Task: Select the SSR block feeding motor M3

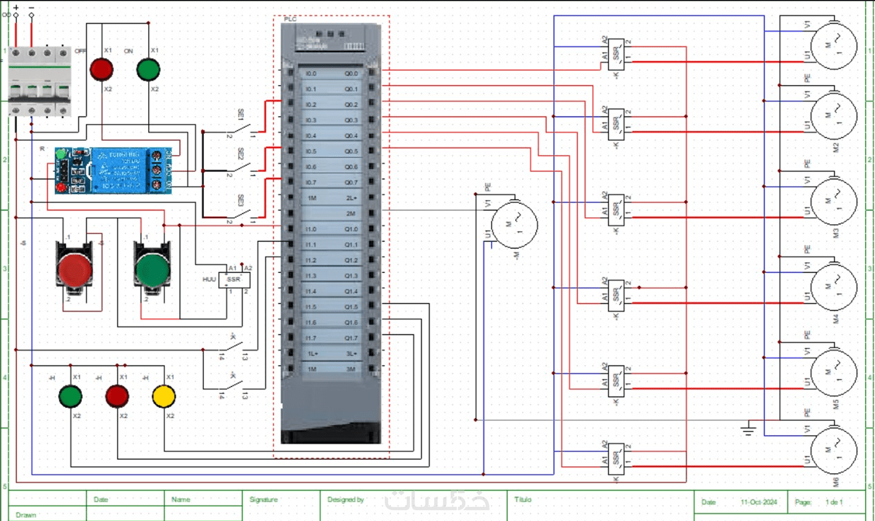Action: click(x=616, y=210)
